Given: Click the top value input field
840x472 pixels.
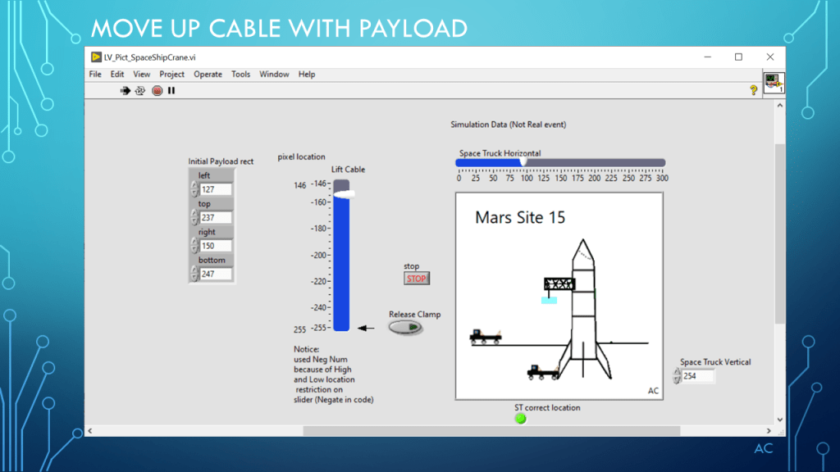Looking at the screenshot, I should pyautogui.click(x=216, y=218).
